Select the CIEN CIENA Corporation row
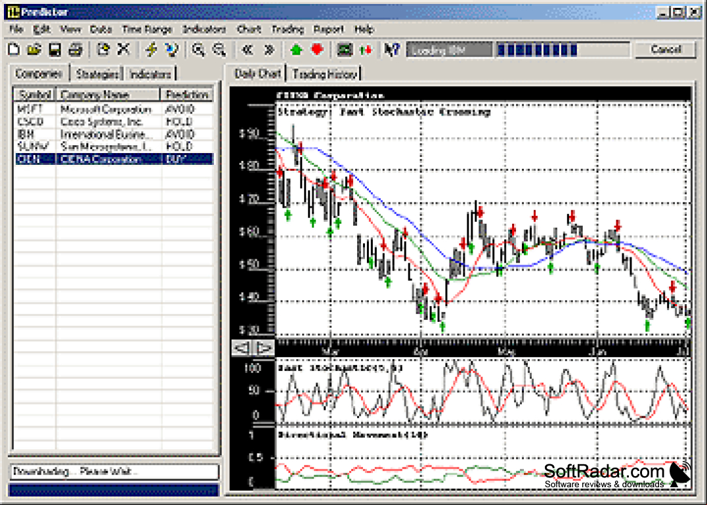Viewport: 707px width, 505px height. (114, 159)
